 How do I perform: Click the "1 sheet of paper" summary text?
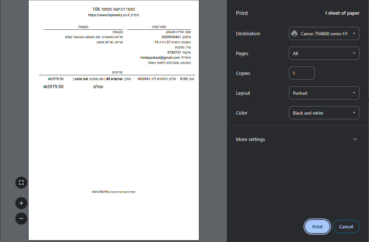point(342,13)
